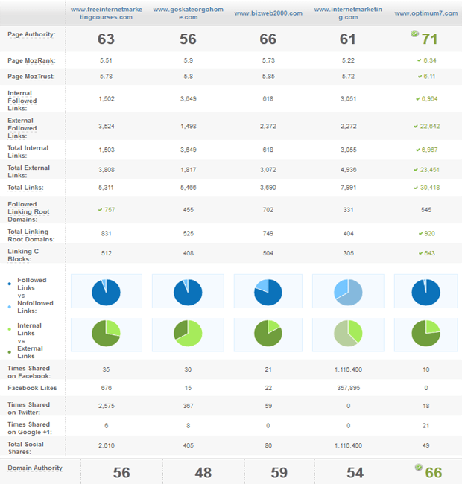Select the Domain Authority value 59
The height and width of the screenshot is (484, 462).
[279, 473]
